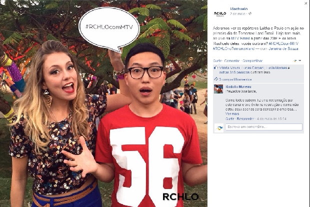Expand the voice selector dropdown arrow

tap(299, 60)
